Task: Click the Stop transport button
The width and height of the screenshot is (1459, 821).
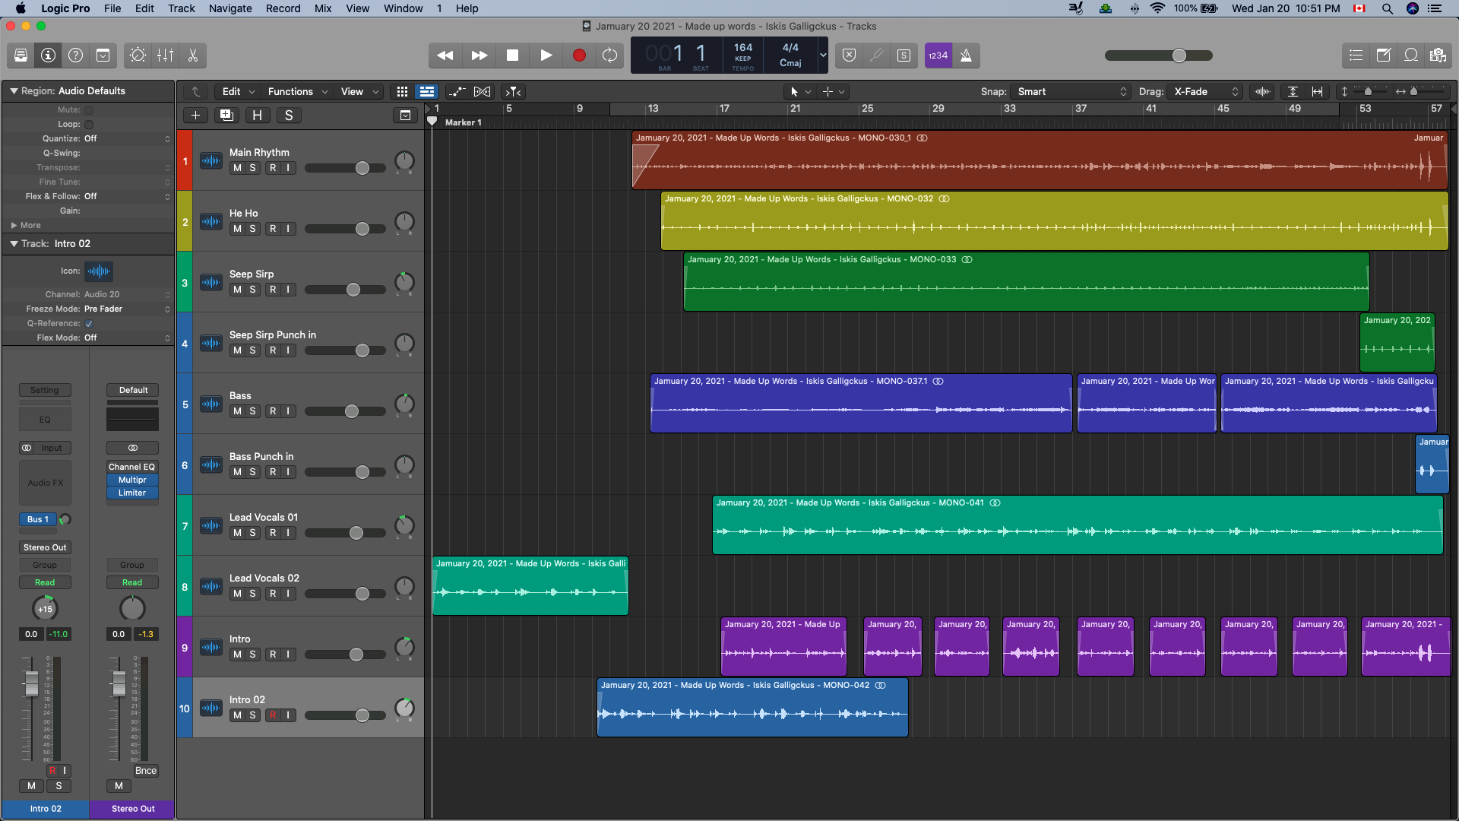Action: (x=512, y=55)
